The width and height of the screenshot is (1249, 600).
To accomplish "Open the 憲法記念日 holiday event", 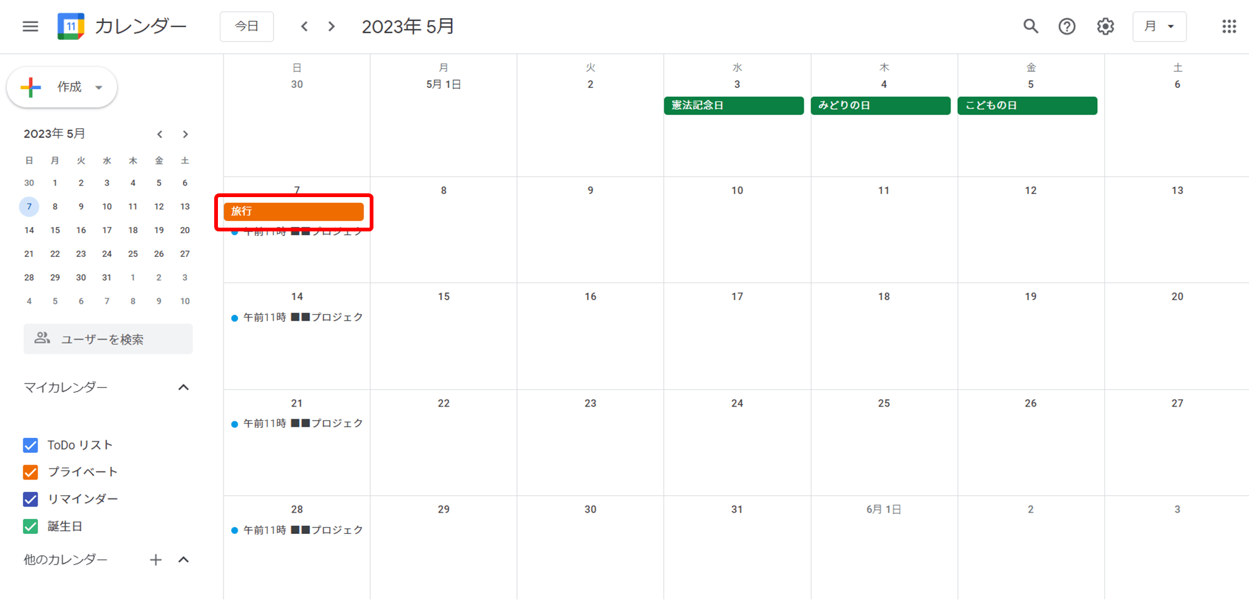I will coord(734,105).
